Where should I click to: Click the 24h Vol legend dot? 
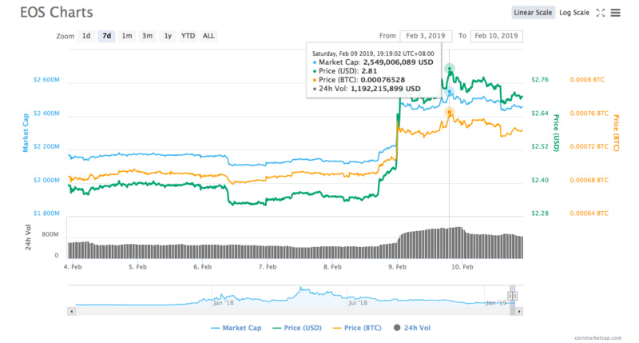click(397, 328)
